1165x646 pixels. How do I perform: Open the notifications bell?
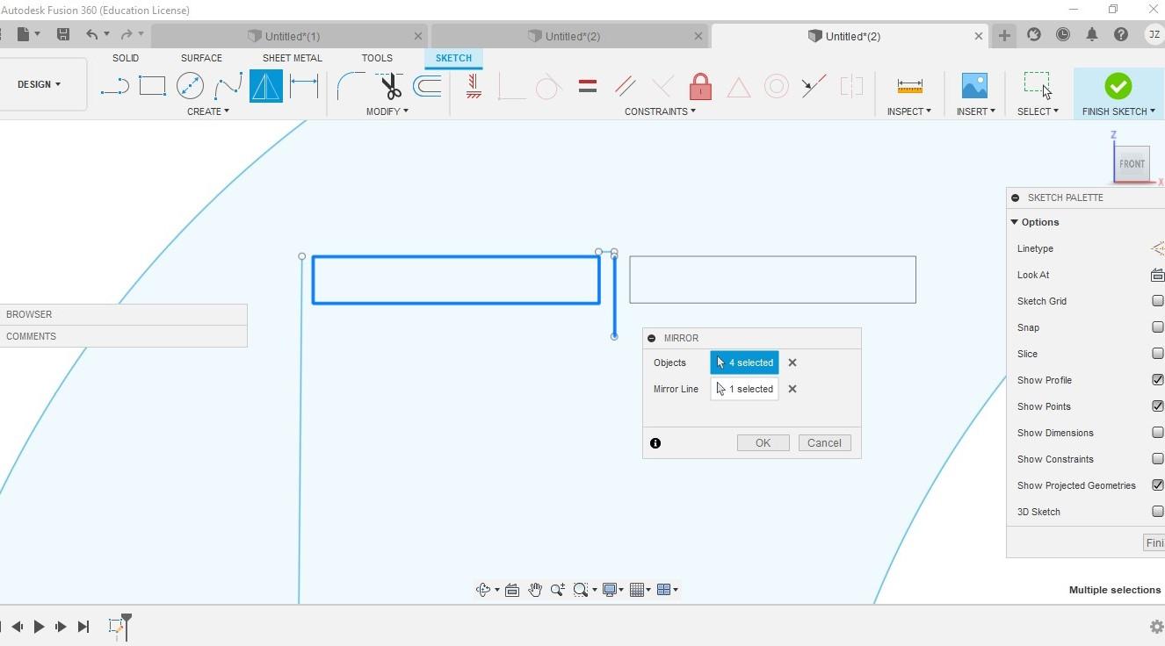[1092, 35]
